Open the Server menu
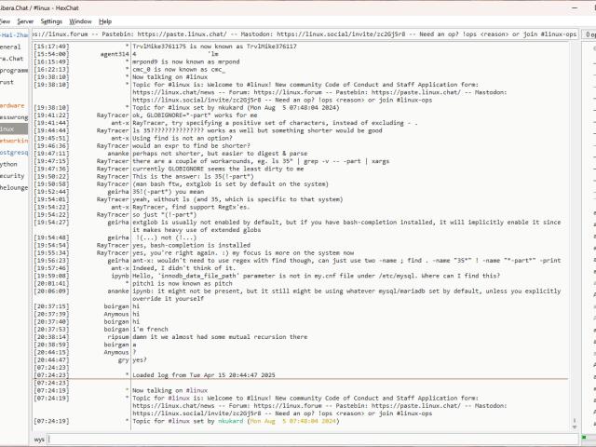This screenshot has width=596, height=447. (x=25, y=20)
